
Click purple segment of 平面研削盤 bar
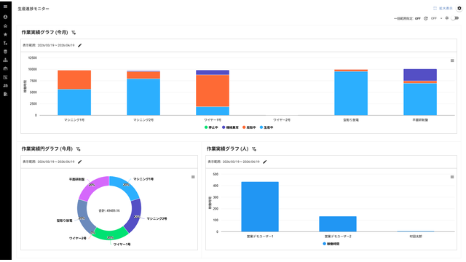point(420,75)
